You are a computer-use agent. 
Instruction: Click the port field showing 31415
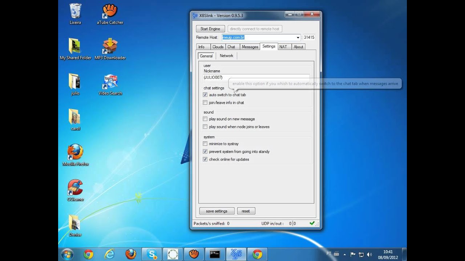[309, 37]
